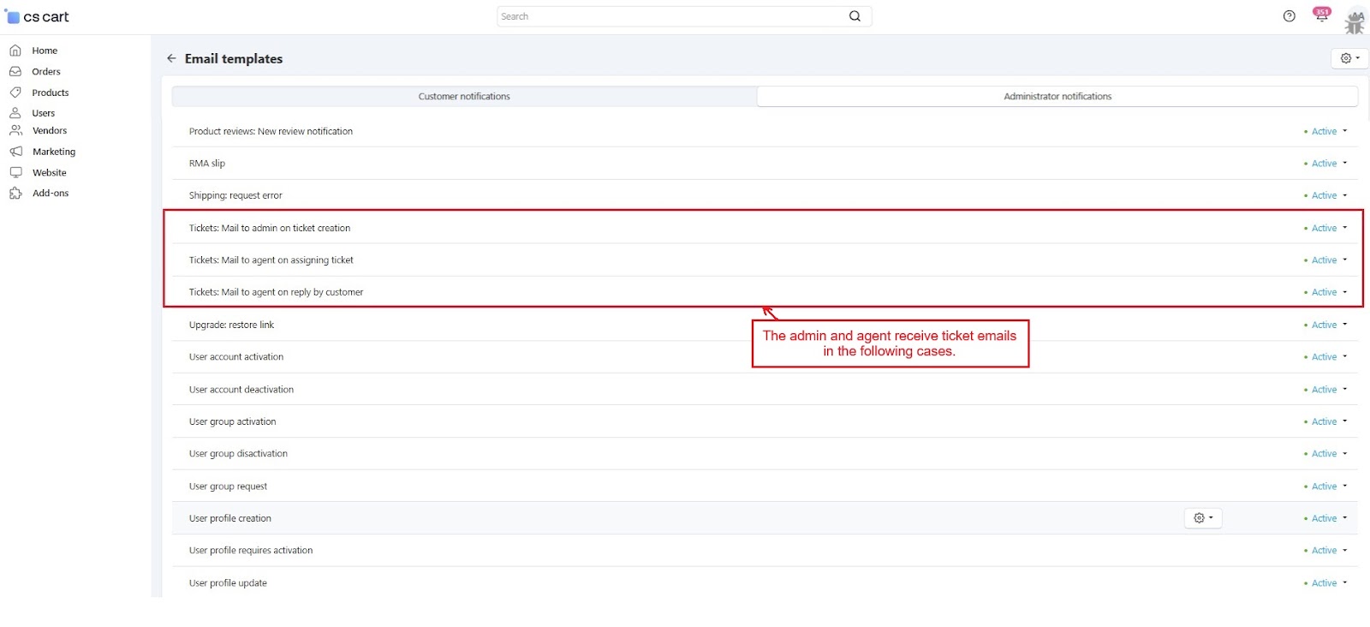
Task: Switch to Customer notifications tab
Action: pos(464,97)
